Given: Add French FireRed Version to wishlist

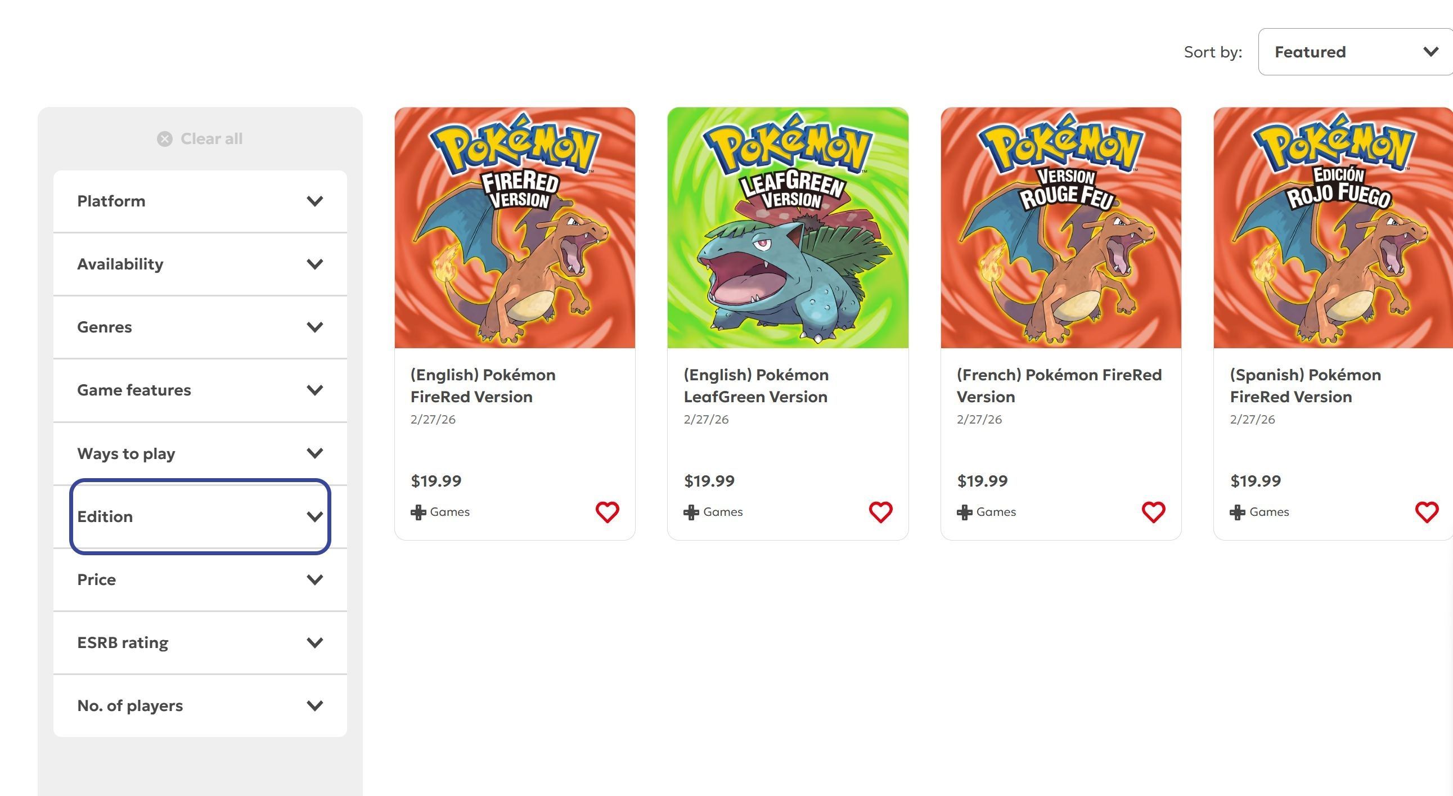Looking at the screenshot, I should pyautogui.click(x=1153, y=512).
